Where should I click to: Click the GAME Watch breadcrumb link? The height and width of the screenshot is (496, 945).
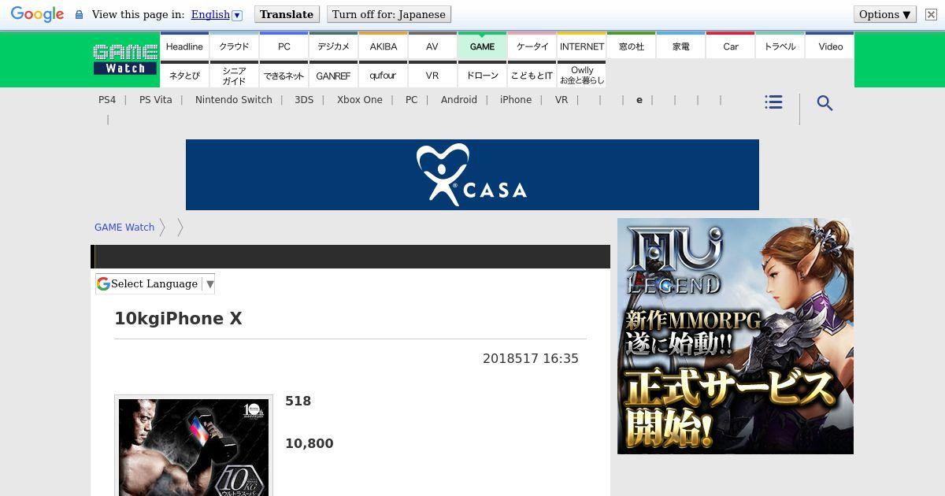pos(124,228)
